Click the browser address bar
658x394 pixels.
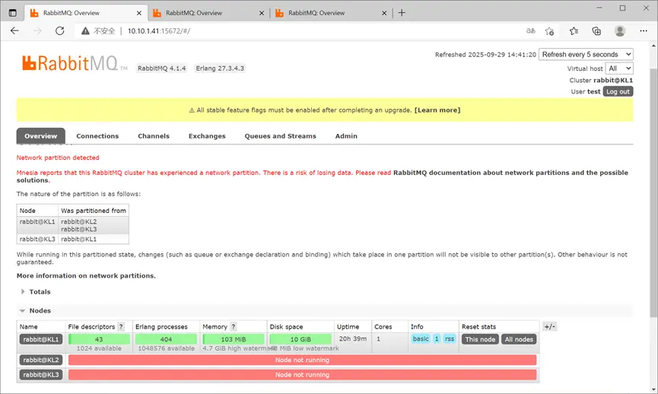point(304,31)
